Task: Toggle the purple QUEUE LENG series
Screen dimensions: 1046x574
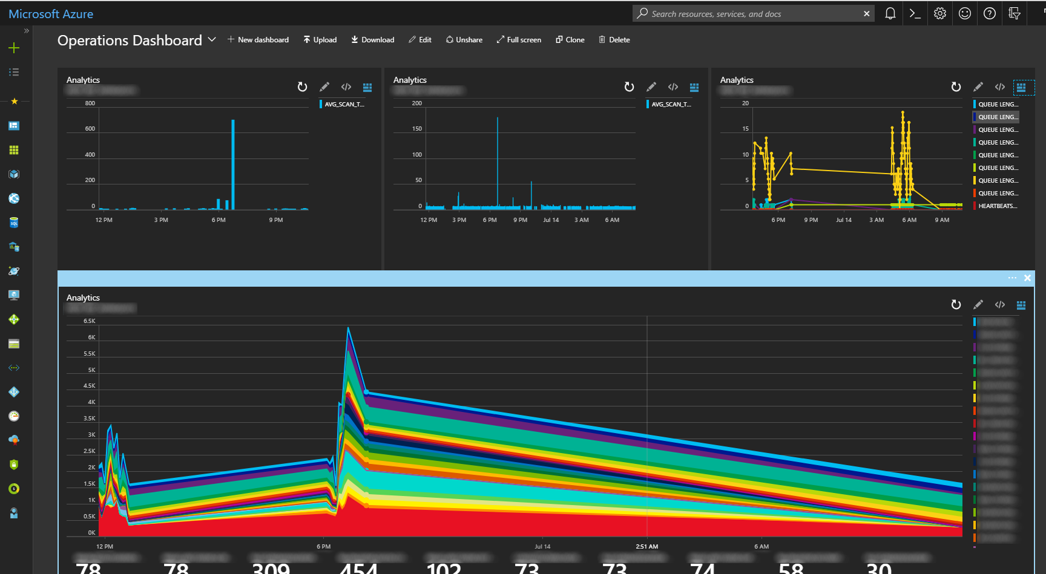Action: tap(996, 130)
